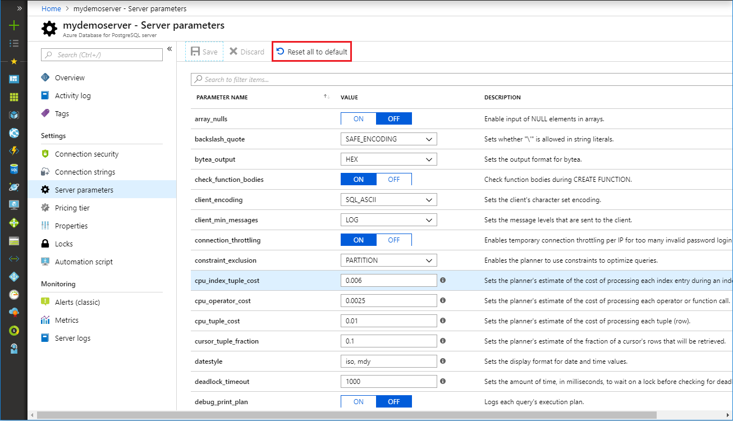Open Load balancers green diamond icon
This screenshot has width=733, height=421.
click(x=14, y=223)
